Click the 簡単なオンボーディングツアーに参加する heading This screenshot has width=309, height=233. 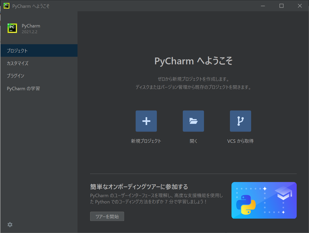tap(139, 186)
